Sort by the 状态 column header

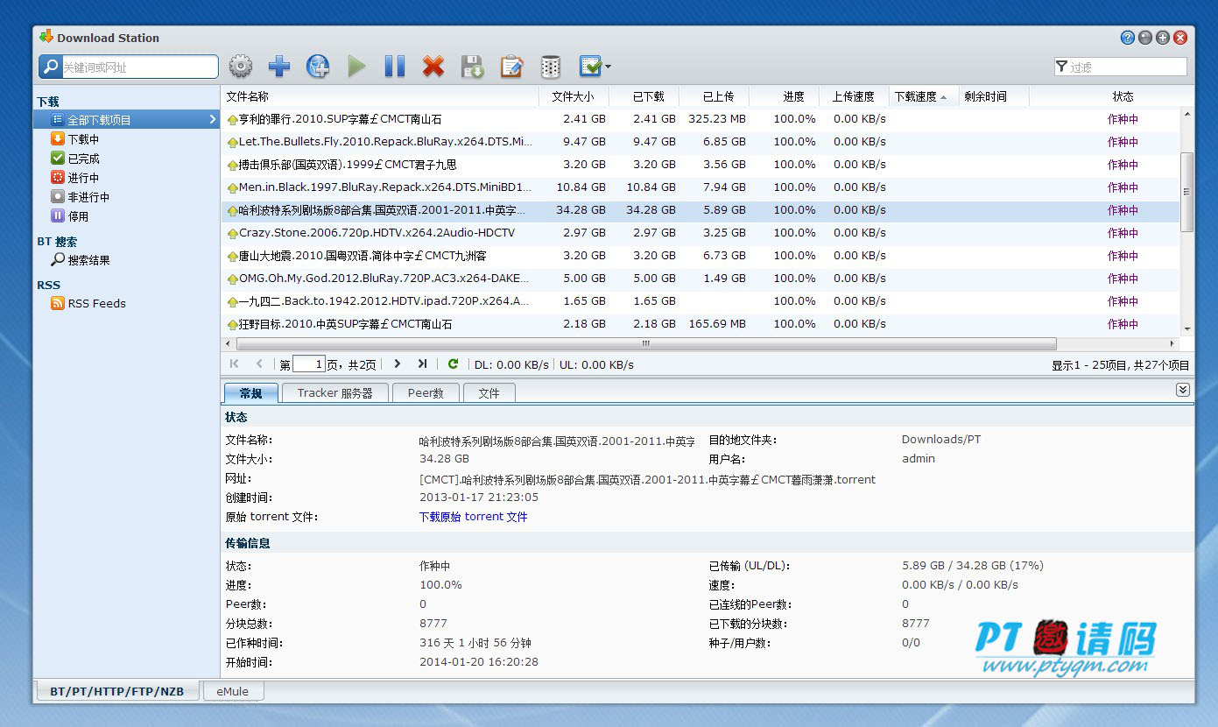[1123, 96]
